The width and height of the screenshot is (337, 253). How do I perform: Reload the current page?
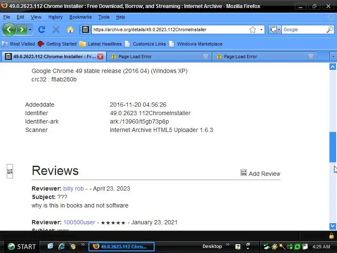point(41,30)
